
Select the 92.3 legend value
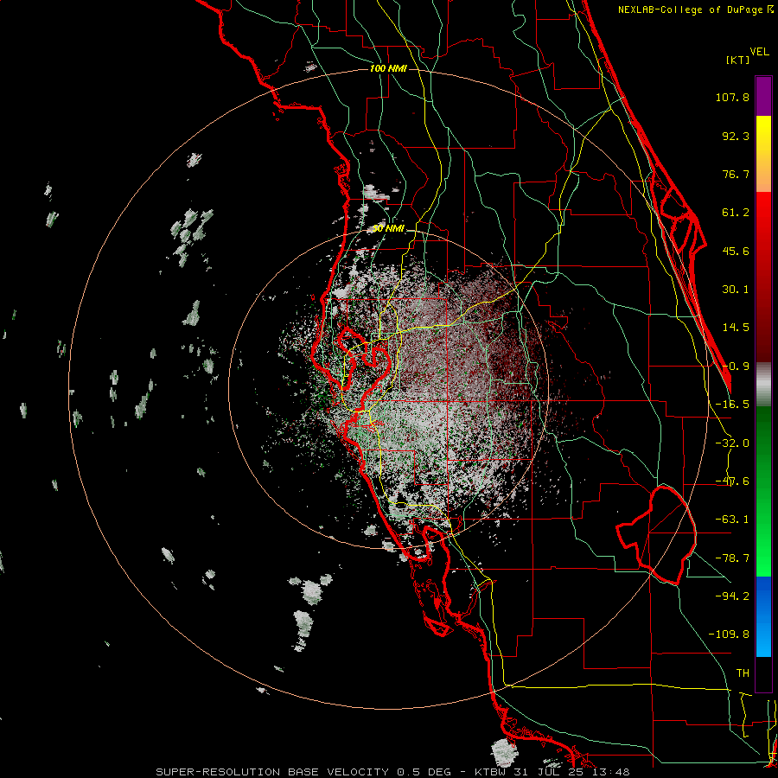tap(736, 136)
